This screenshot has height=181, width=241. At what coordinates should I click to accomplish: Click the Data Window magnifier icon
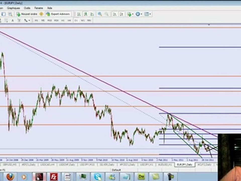10,14
